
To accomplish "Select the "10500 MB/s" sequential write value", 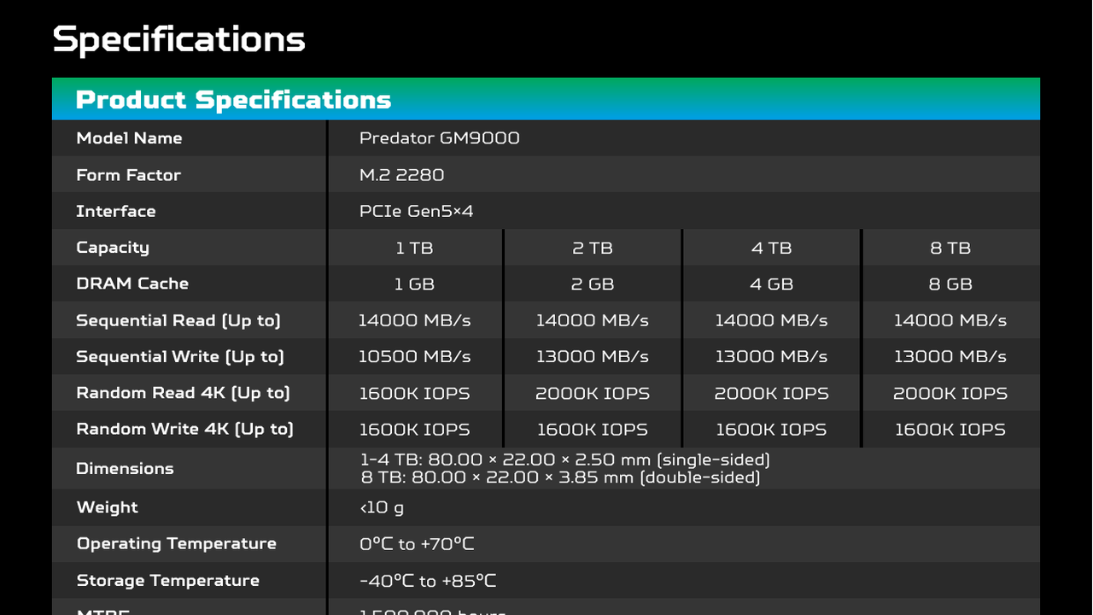I will click(414, 357).
